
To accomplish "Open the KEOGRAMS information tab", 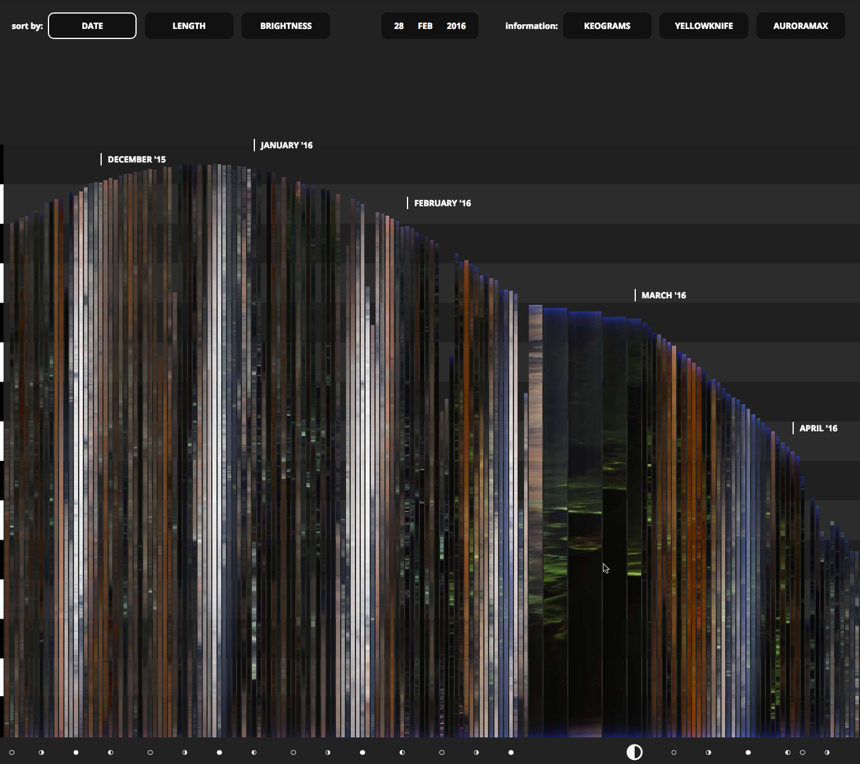I will click(x=607, y=26).
